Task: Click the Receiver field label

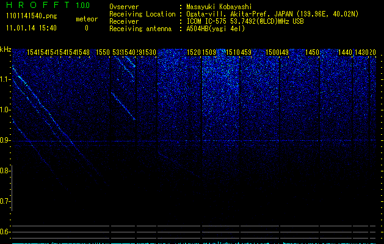Action: tap(124, 21)
